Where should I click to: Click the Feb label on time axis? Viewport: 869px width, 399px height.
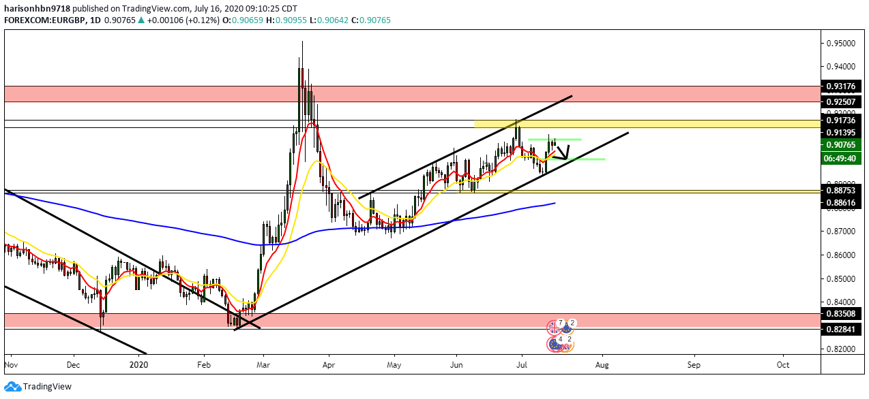coord(203,365)
